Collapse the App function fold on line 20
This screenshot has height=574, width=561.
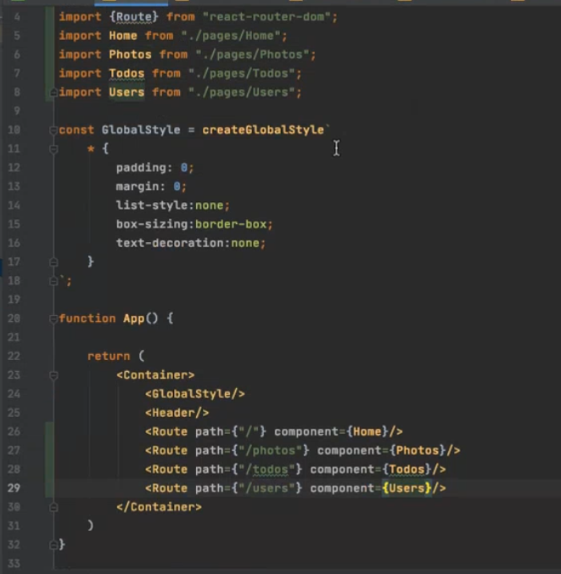[x=53, y=319]
